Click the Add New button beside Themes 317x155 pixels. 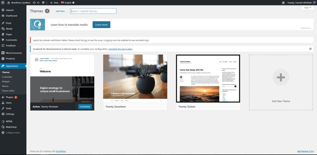click(x=60, y=11)
